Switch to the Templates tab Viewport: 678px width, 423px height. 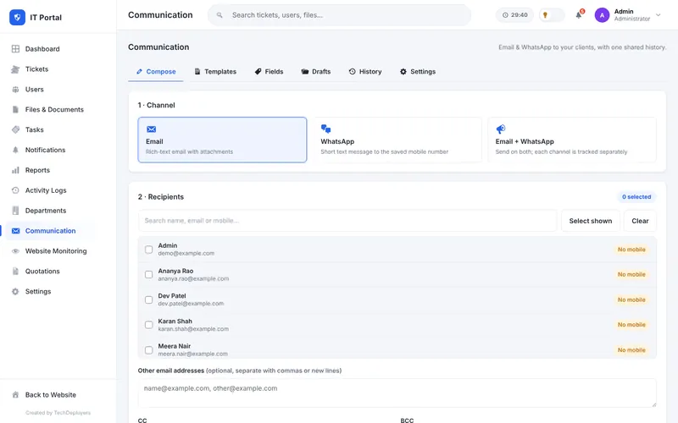(215, 72)
